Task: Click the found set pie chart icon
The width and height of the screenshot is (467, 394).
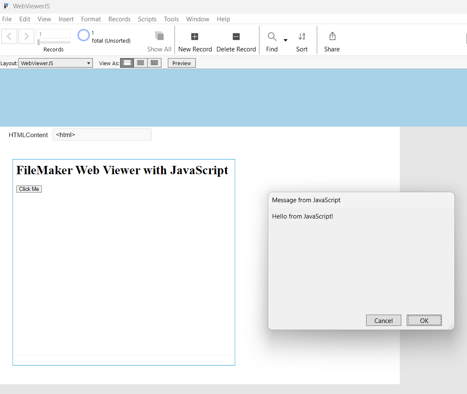Action: [83, 36]
